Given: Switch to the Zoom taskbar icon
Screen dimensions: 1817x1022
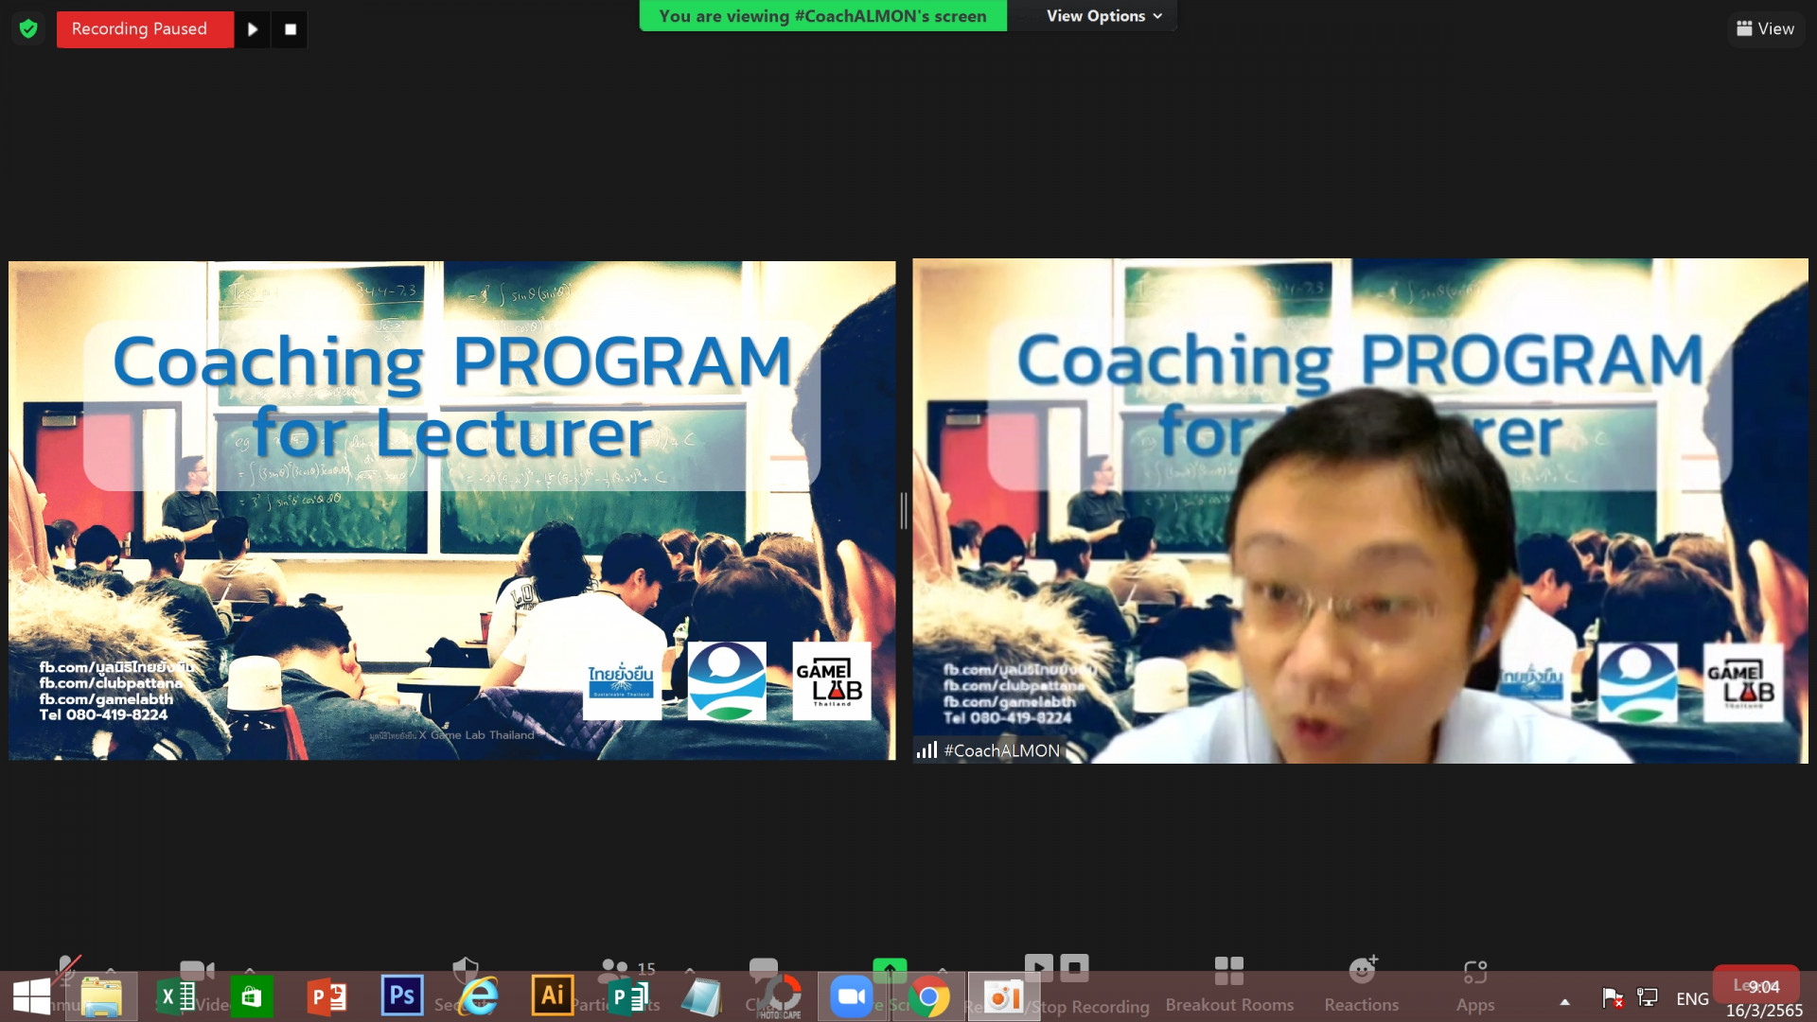Looking at the screenshot, I should (851, 997).
